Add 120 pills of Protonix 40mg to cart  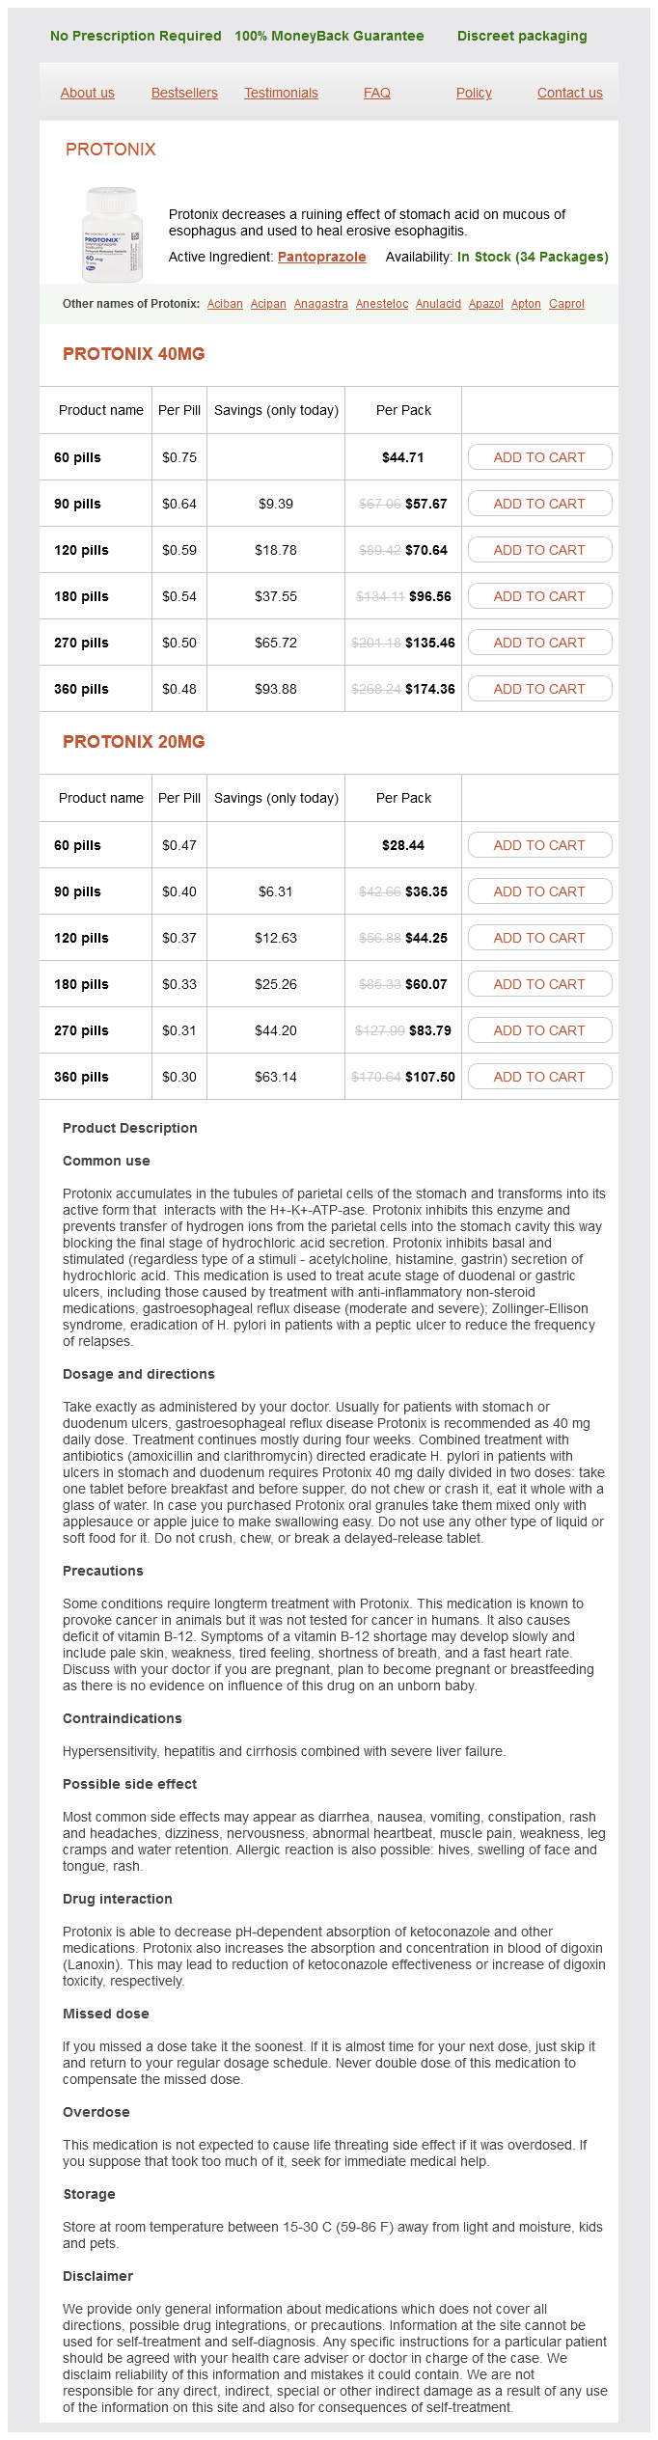point(539,550)
